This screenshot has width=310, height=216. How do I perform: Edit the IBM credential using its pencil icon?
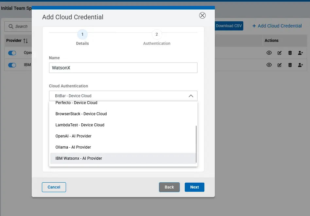point(279,65)
